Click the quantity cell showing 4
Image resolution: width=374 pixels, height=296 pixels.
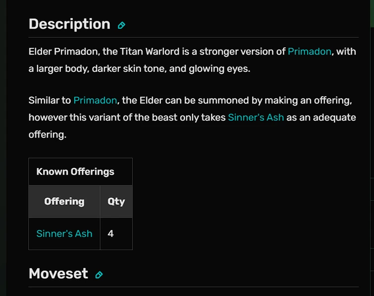(111, 233)
